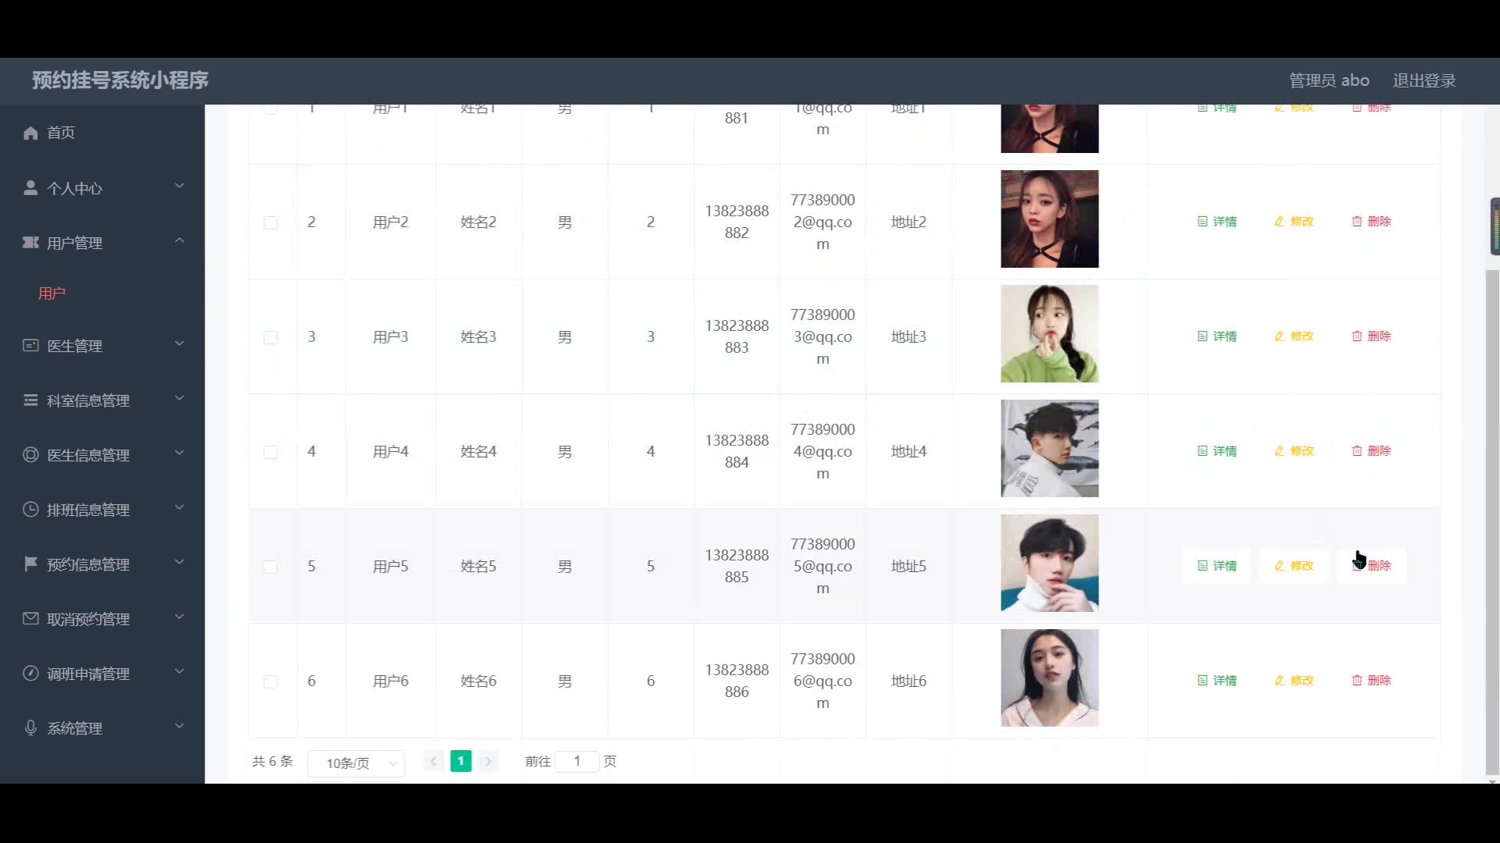Click the person icon beside 个人中心
This screenshot has width=1500, height=843.
coord(30,188)
